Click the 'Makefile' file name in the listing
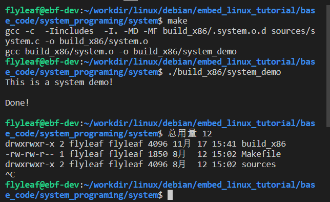330x202 pixels. [x=261, y=154]
